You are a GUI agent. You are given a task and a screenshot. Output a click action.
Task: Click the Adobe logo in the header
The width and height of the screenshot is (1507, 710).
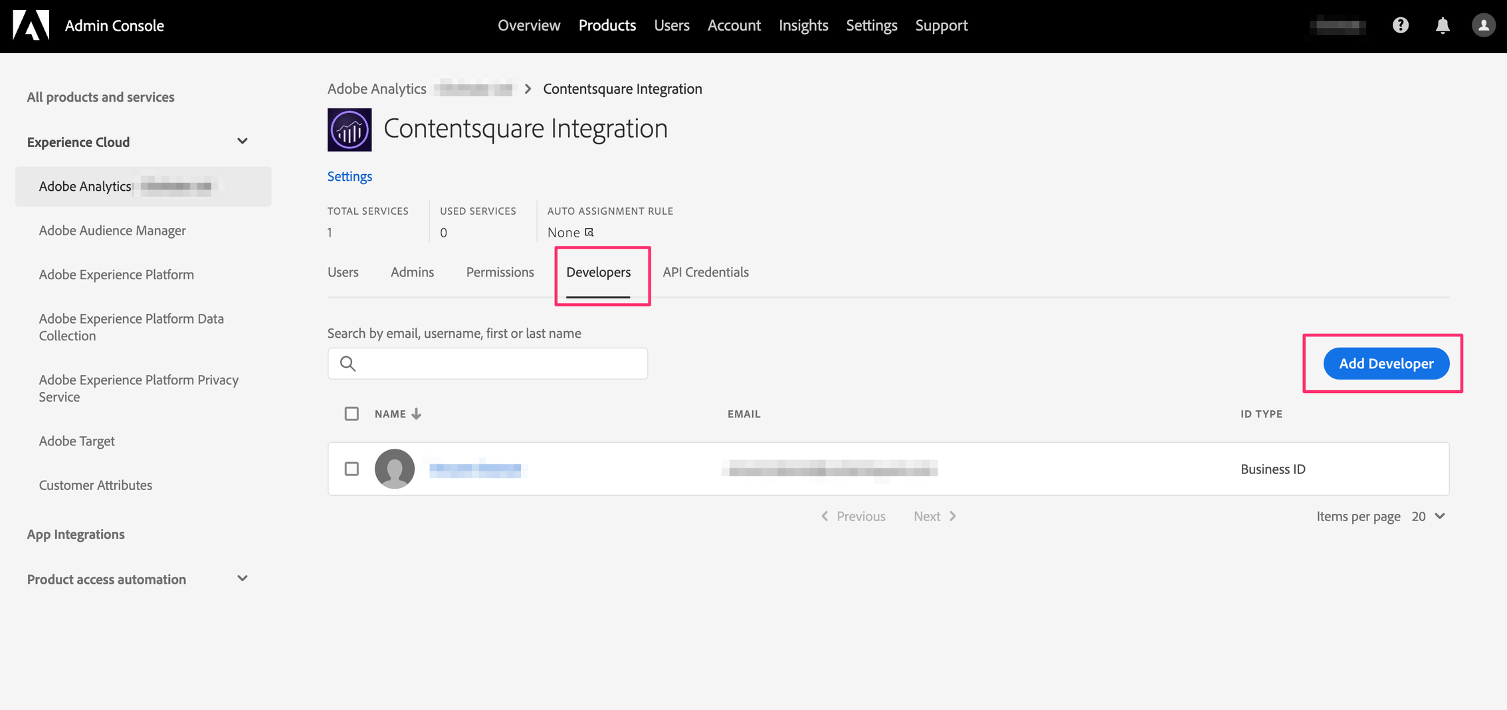pyautogui.click(x=31, y=25)
